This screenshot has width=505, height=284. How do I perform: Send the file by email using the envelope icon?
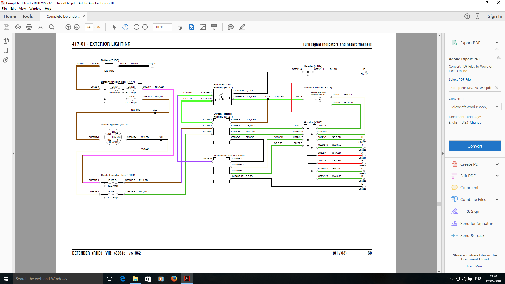41,27
